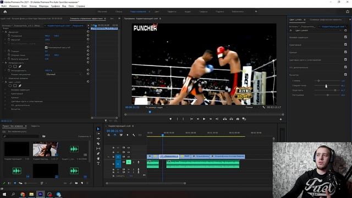Viewport: 352px width, 198px height.
Task: Select the Ripple Edit tool
Action: coord(98,139)
